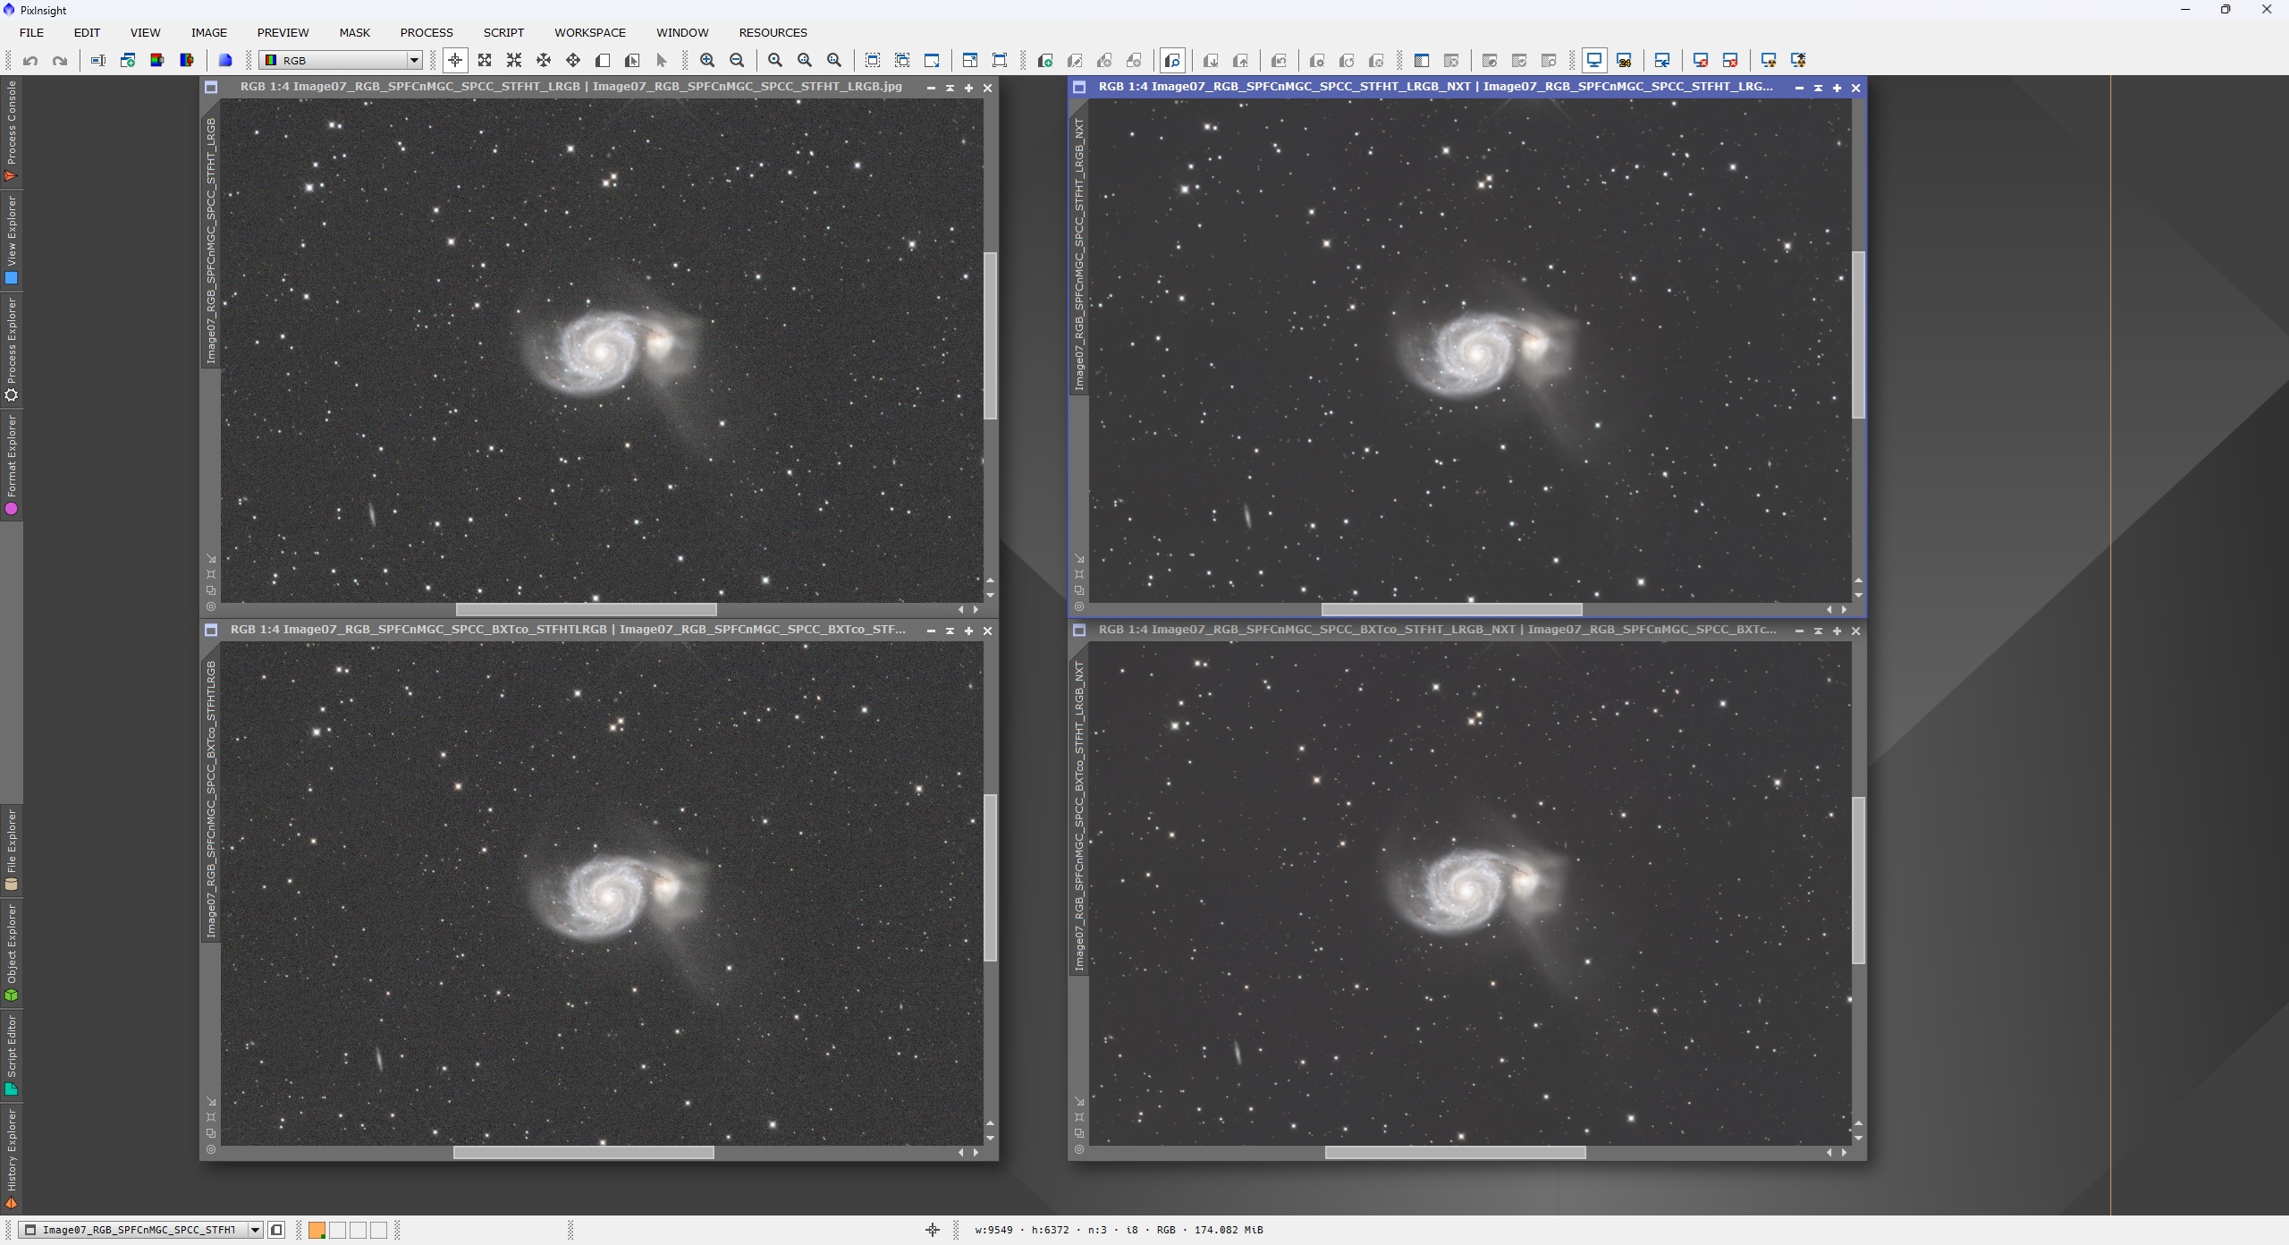The image size is (2289, 1245).
Task: Open the WORKSPACE menu
Action: 590,32
